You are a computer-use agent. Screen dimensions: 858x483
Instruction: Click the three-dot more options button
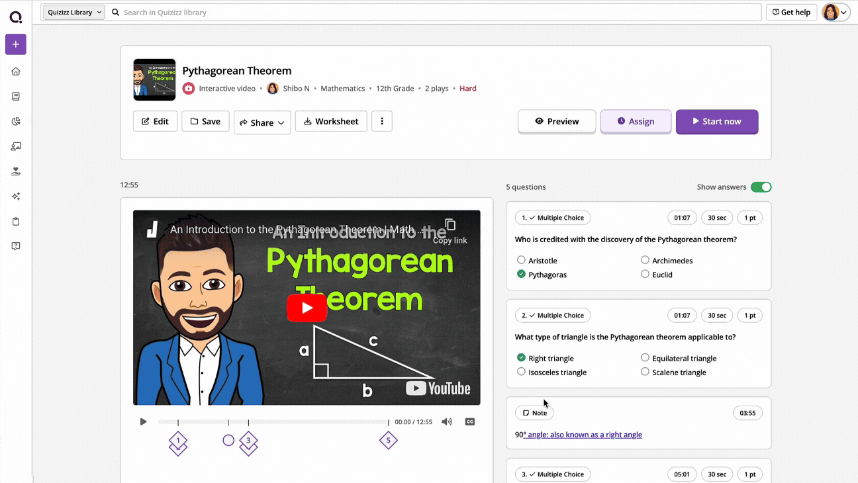[x=382, y=121]
